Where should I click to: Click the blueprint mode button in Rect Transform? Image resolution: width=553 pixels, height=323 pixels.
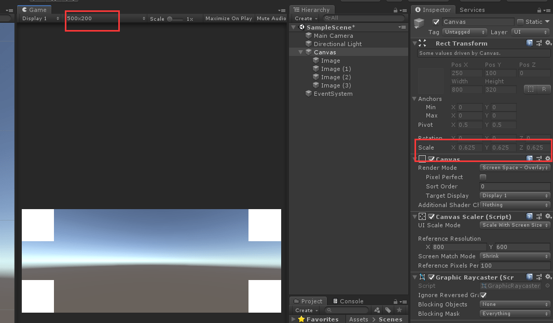coord(530,90)
